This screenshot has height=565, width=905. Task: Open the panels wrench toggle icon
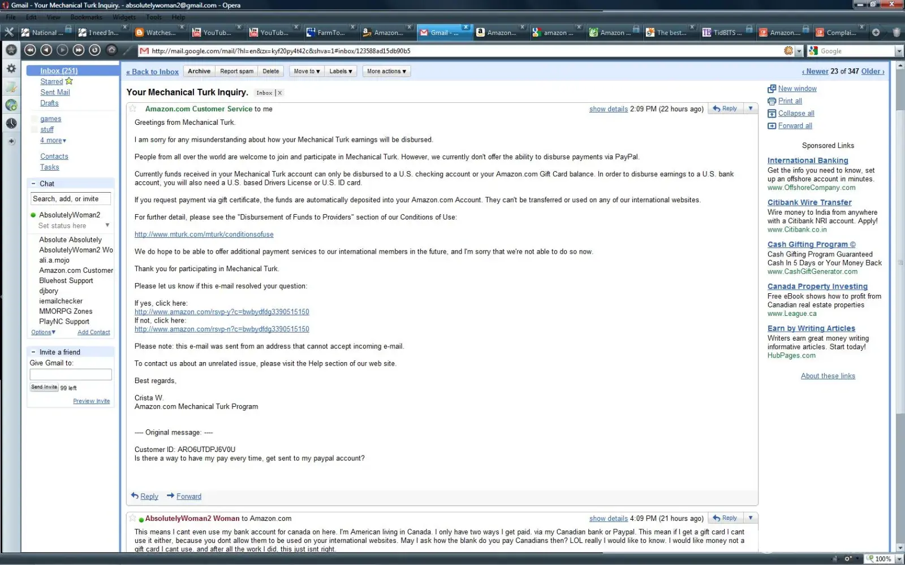coord(9,32)
